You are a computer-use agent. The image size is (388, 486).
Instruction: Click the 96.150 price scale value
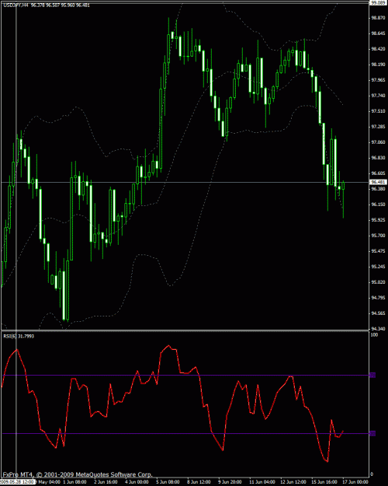pos(378,205)
